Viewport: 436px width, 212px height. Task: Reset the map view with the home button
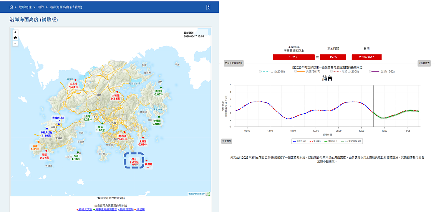coord(15,38)
